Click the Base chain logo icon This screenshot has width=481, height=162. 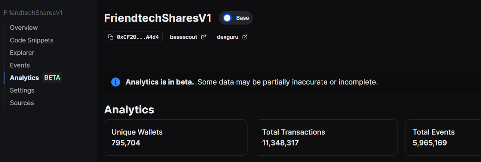click(x=227, y=18)
